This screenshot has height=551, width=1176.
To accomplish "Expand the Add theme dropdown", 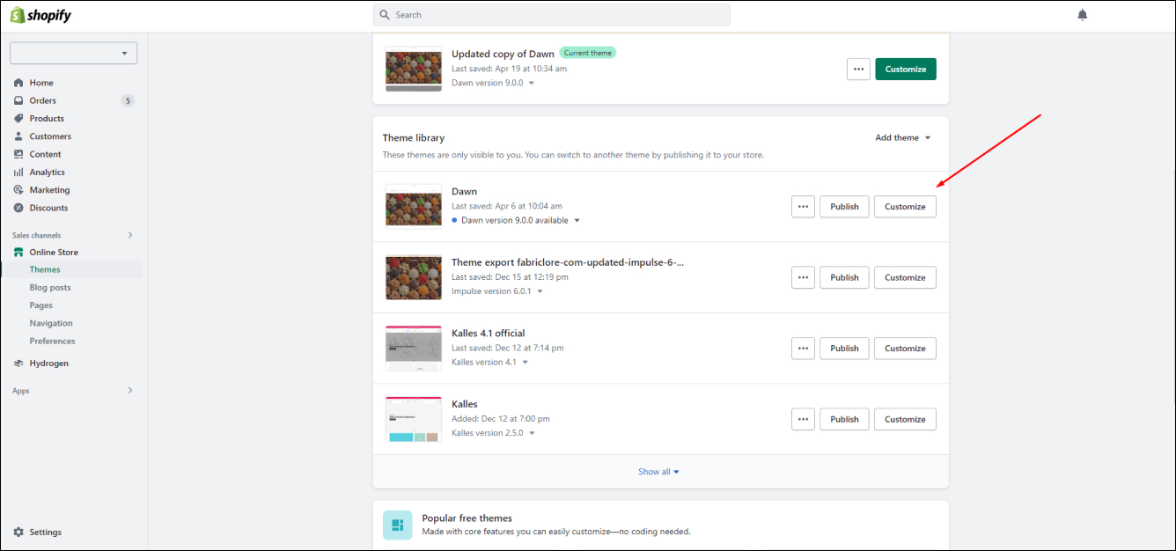I will click(x=903, y=138).
